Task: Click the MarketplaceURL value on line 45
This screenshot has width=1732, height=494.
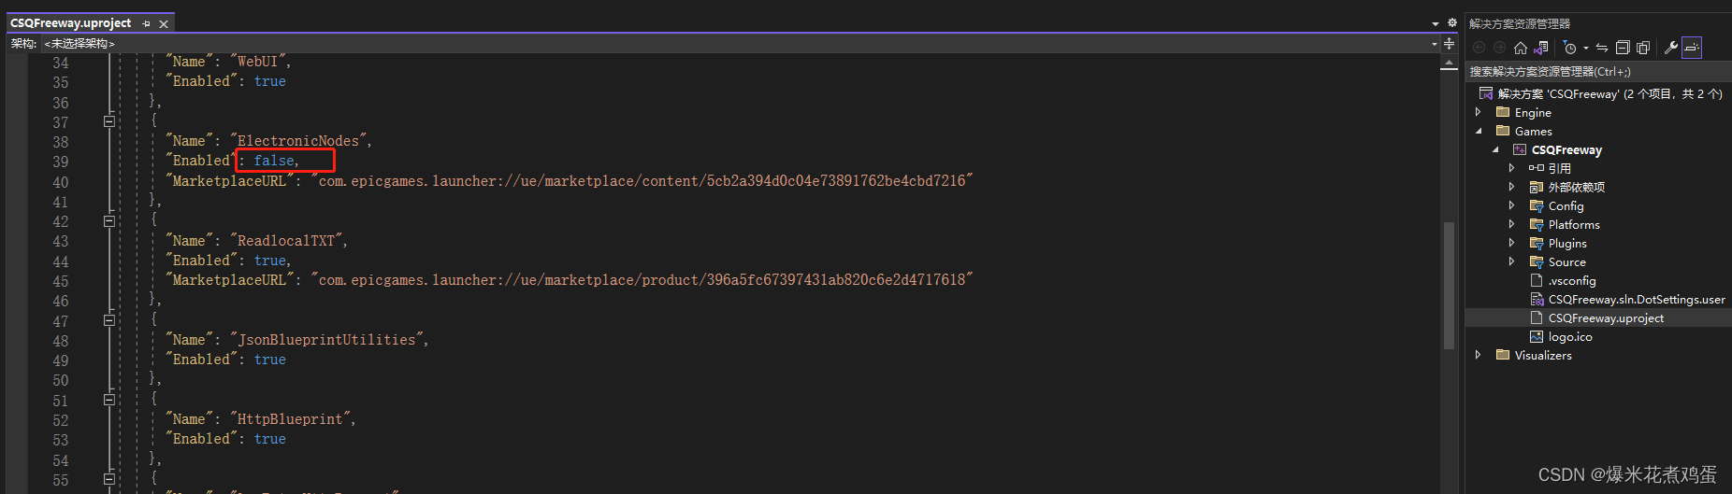Action: click(x=642, y=280)
